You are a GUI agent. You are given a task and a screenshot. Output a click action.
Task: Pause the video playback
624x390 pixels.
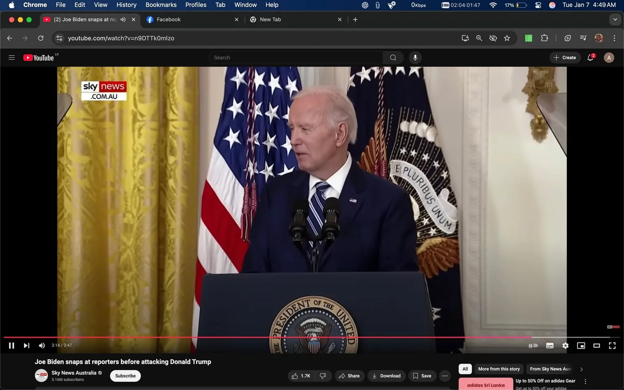[11, 345]
